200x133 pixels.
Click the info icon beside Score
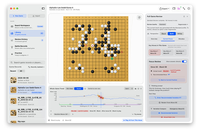[85, 89]
